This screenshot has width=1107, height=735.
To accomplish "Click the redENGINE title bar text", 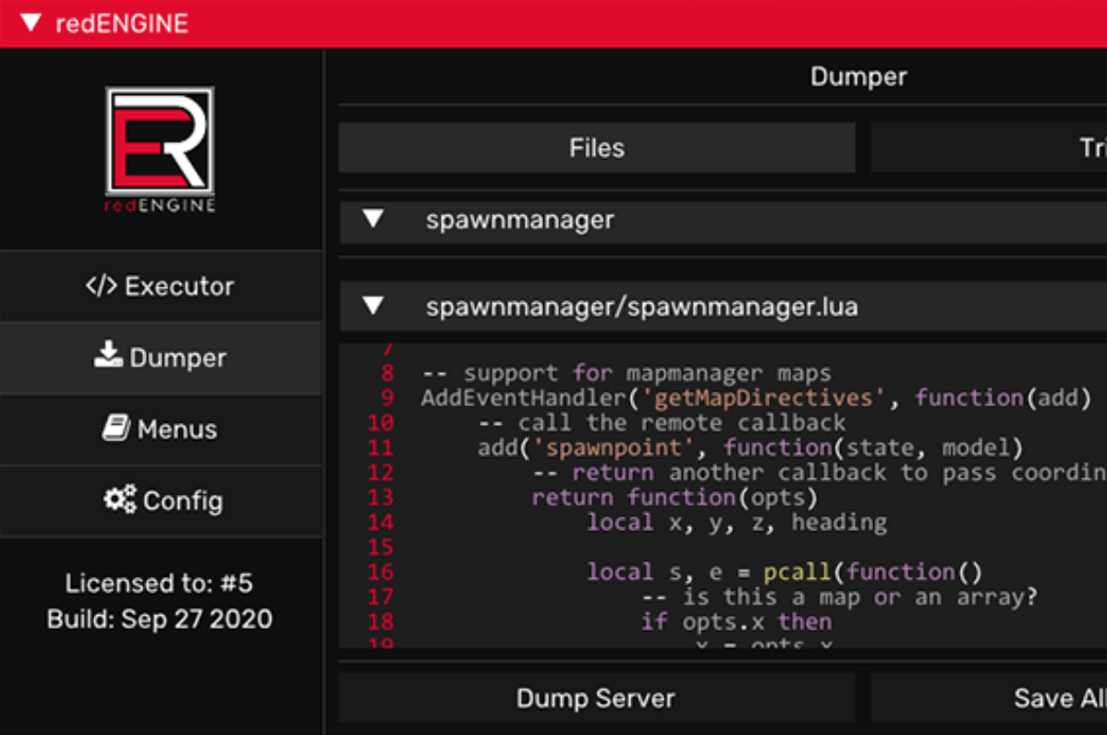I will click(121, 23).
